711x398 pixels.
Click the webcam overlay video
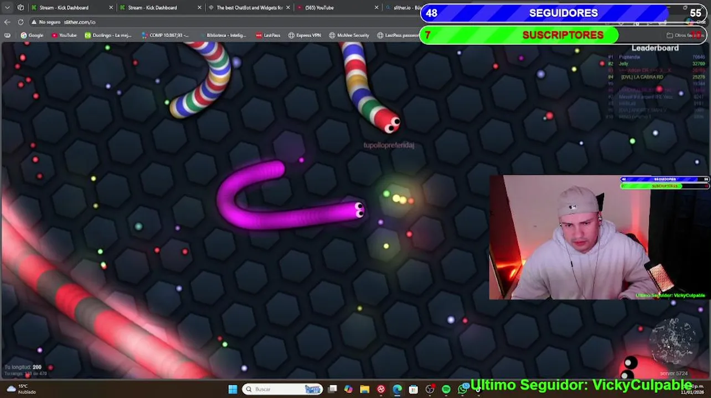[x=599, y=238]
